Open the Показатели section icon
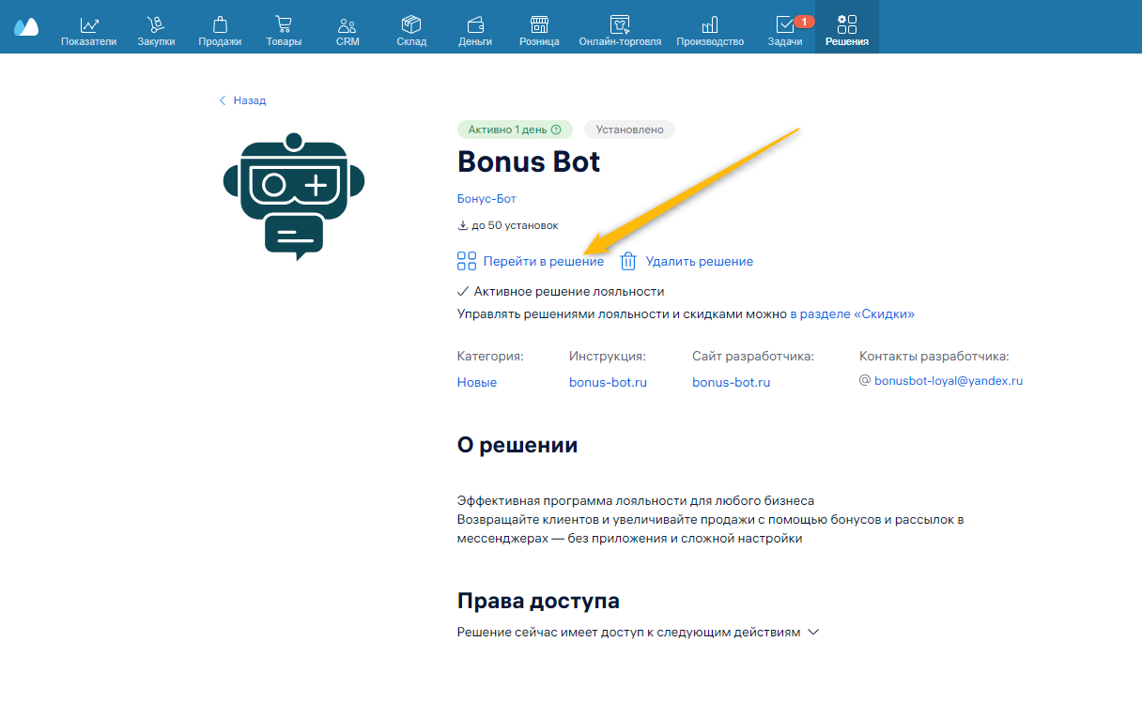Viewport: 1142px width, 718px height. 89,24
